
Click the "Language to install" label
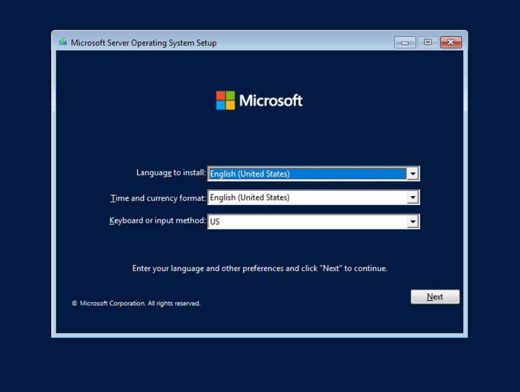(171, 173)
